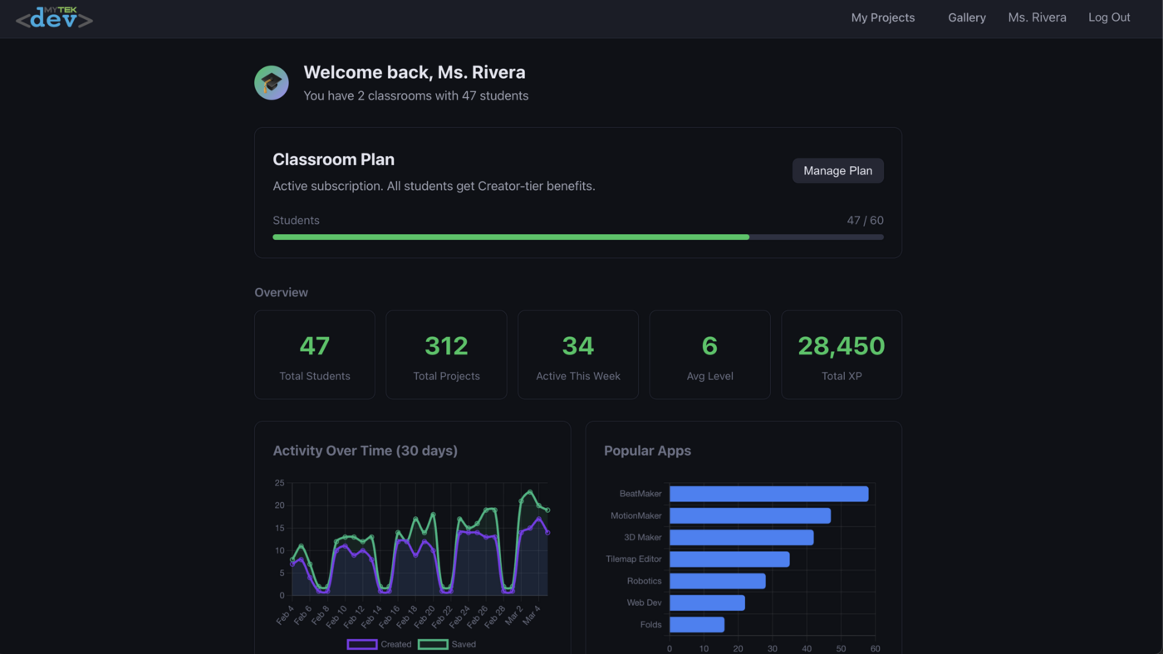This screenshot has width=1163, height=654.
Task: Click the Robotics bar in Popular Apps
Action: pyautogui.click(x=717, y=580)
